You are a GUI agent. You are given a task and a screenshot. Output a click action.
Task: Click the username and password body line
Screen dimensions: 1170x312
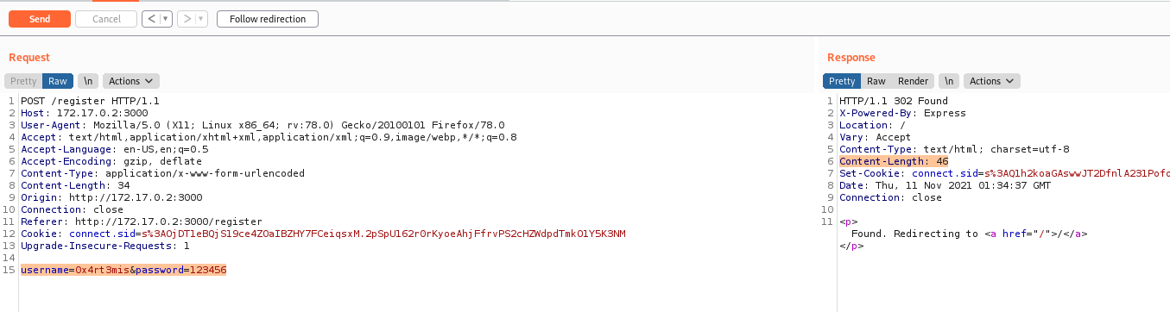(x=123, y=270)
